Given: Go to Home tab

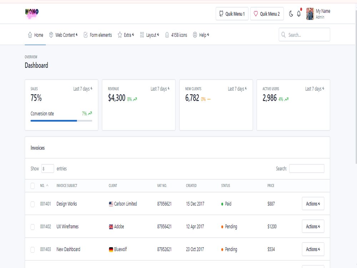Looking at the screenshot, I should tap(35, 35).
